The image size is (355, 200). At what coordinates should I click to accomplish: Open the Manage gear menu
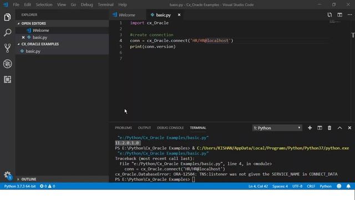[x=7, y=175]
